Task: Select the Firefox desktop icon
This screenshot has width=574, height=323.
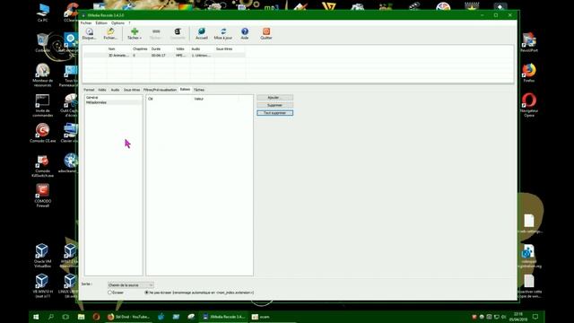Action: click(x=528, y=73)
